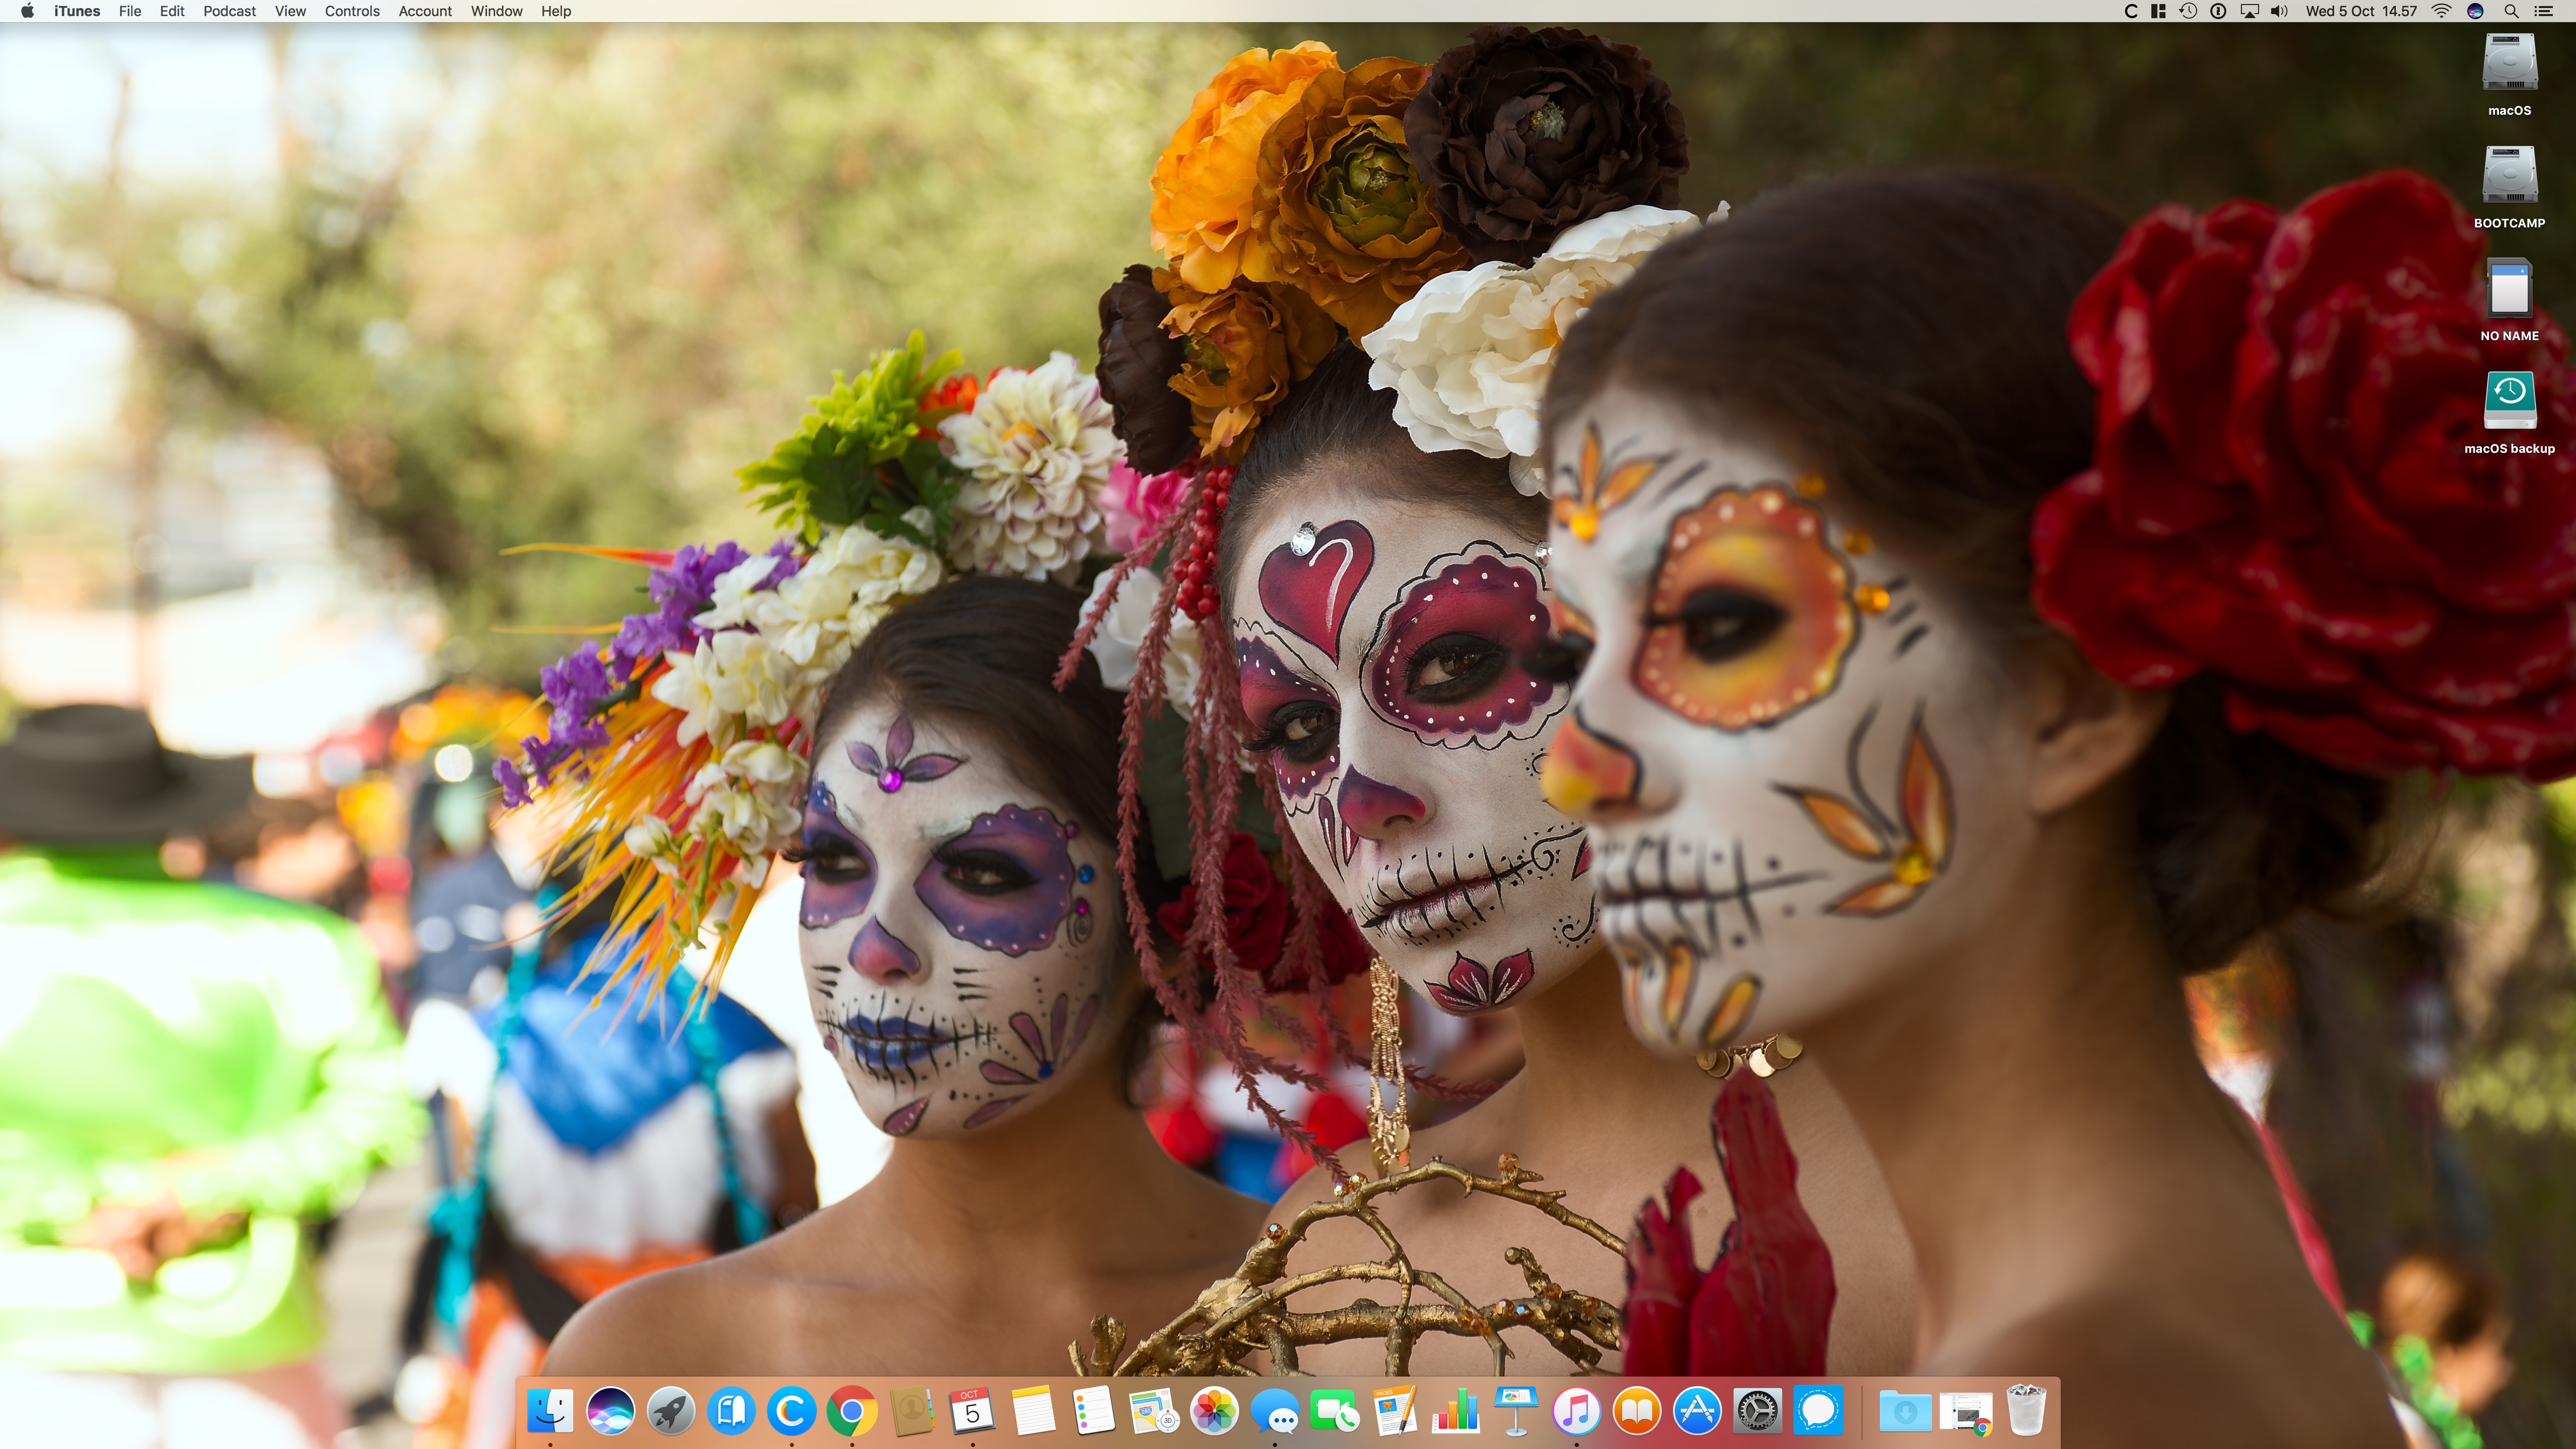Open the volume control in menu bar
2576x1449 pixels.
[2280, 11]
